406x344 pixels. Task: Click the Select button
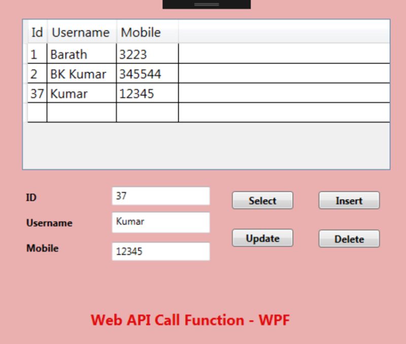point(262,200)
